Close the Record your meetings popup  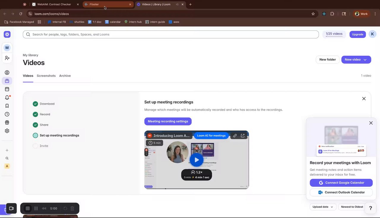tap(371, 123)
